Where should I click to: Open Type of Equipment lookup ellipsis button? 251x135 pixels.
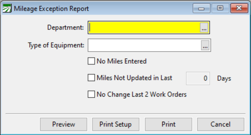point(205,45)
